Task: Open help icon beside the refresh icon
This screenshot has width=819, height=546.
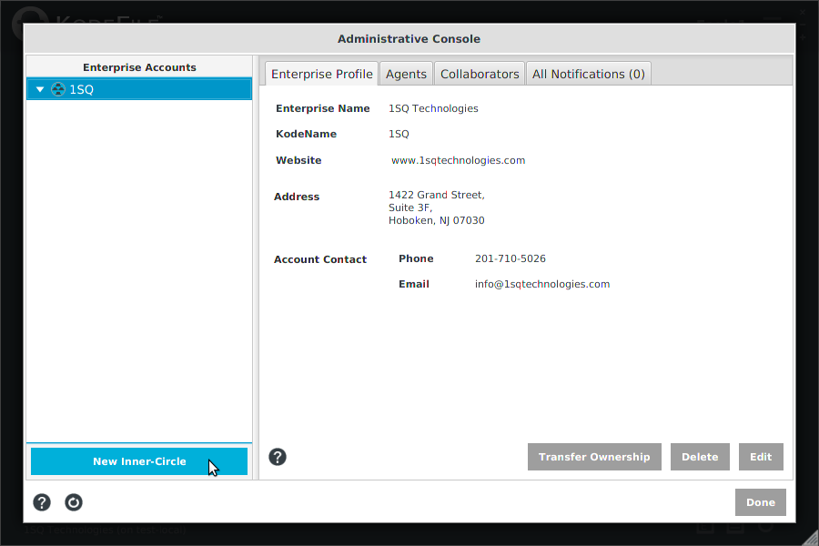Action: tap(42, 502)
